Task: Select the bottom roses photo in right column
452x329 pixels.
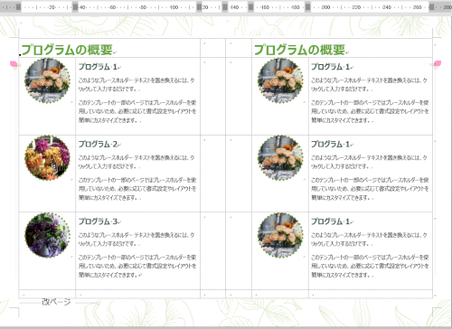Action: [280, 235]
